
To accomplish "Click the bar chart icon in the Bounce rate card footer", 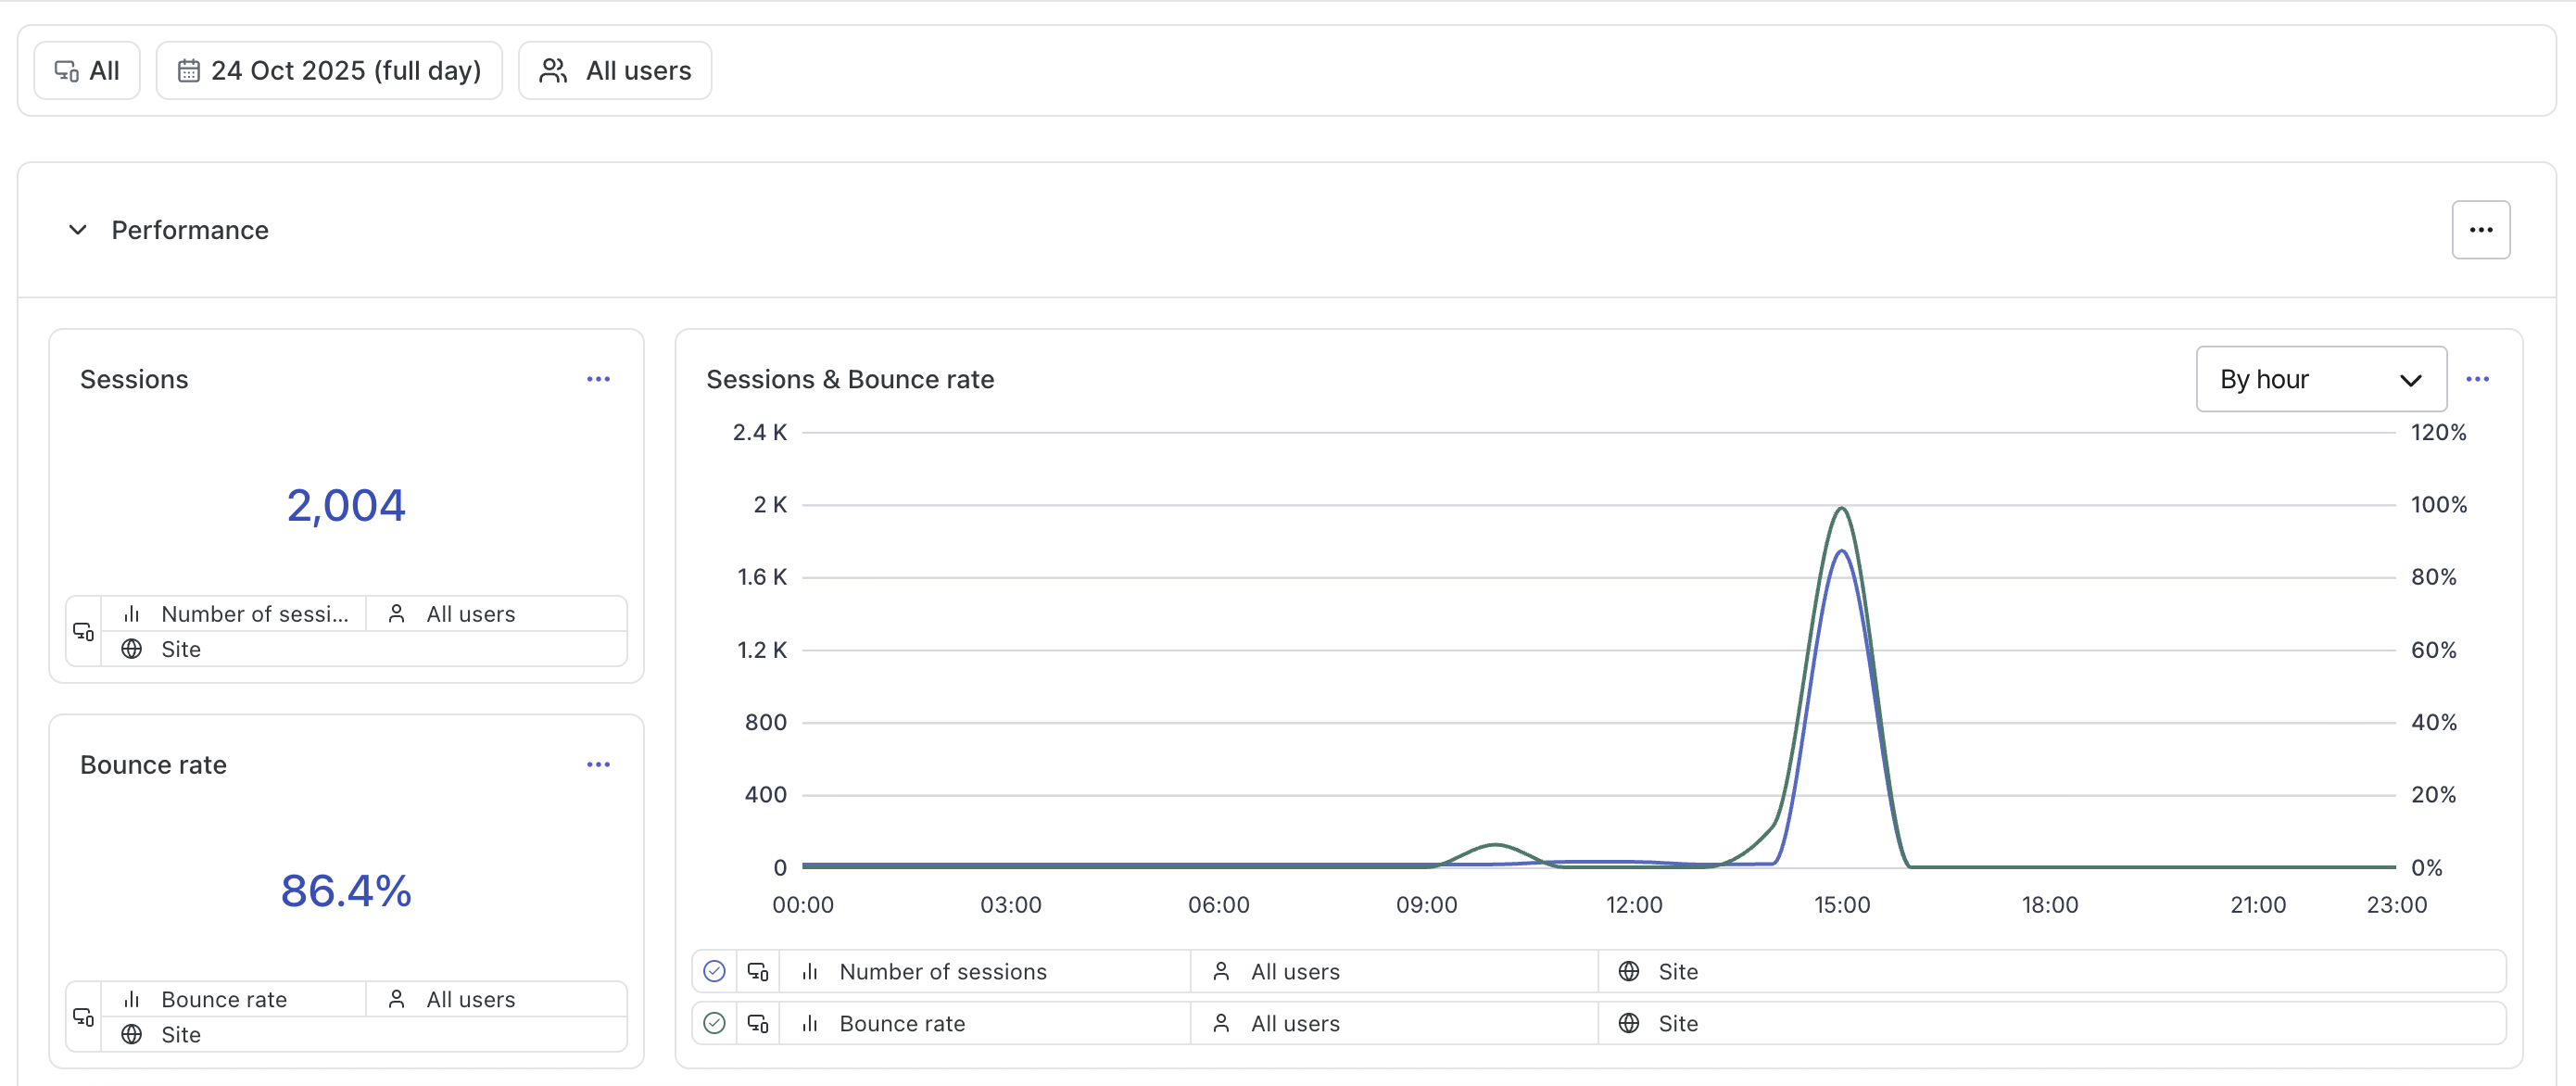I will tap(131, 999).
